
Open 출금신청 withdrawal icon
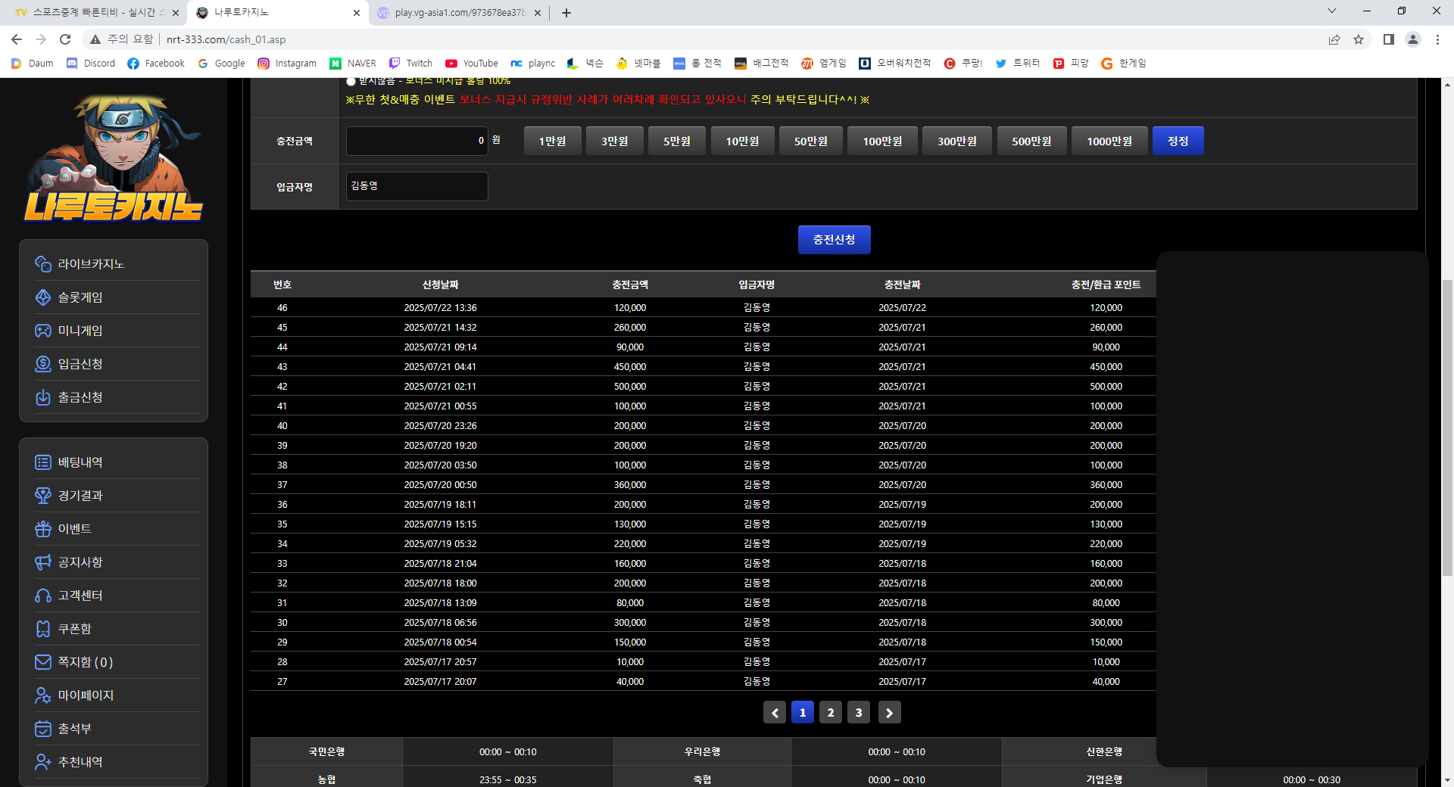tap(43, 397)
